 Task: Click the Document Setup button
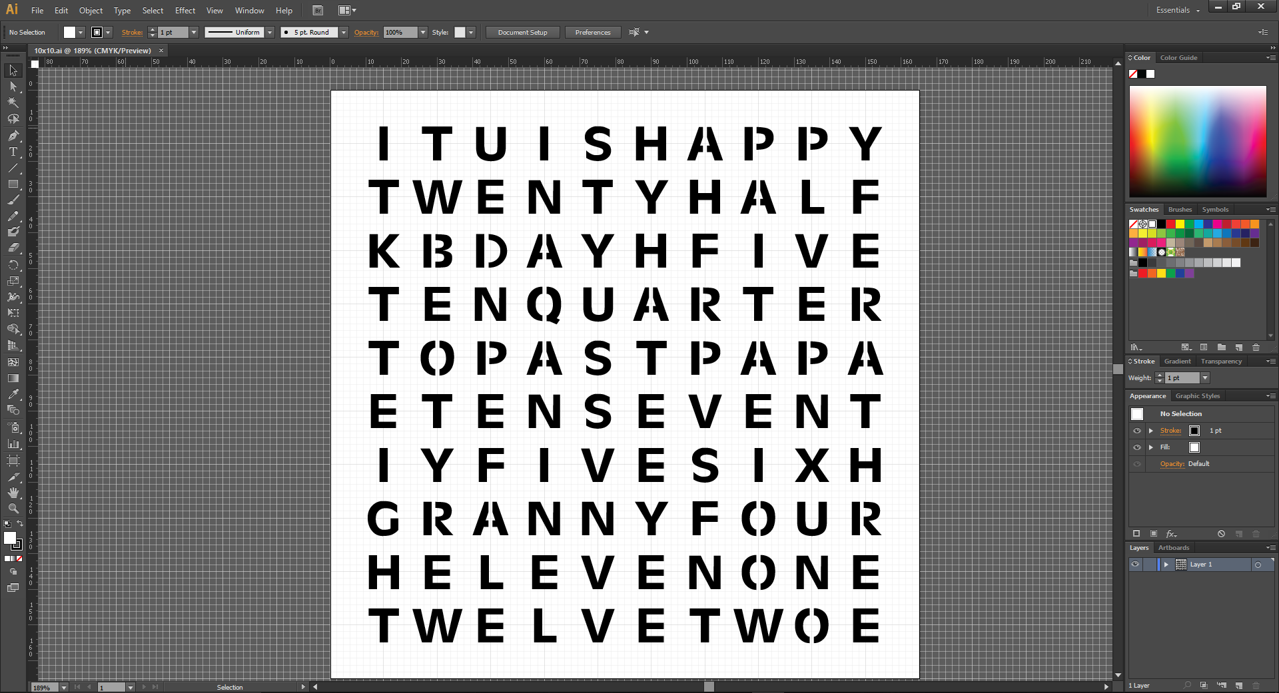pyautogui.click(x=522, y=32)
